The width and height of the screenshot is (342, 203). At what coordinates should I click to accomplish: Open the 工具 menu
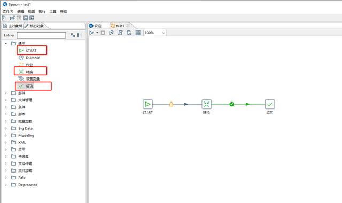tap(52, 11)
